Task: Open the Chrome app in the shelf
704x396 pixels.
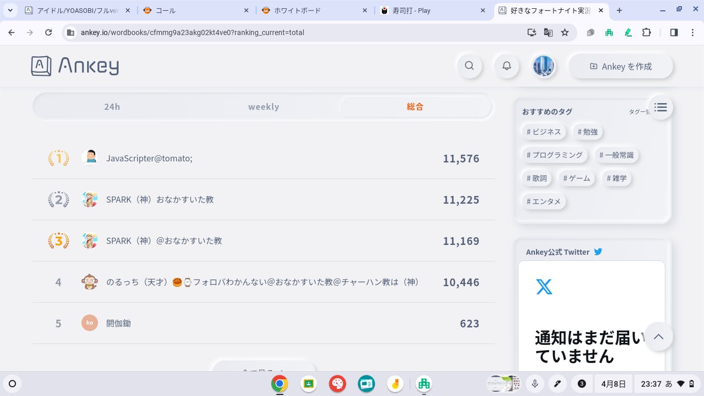Action: tap(279, 384)
